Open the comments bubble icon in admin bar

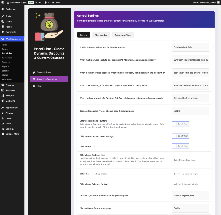point(46,3)
